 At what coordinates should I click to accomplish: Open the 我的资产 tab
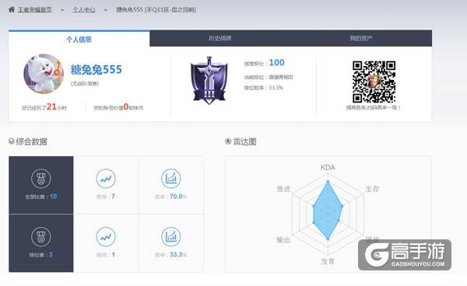tap(361, 38)
